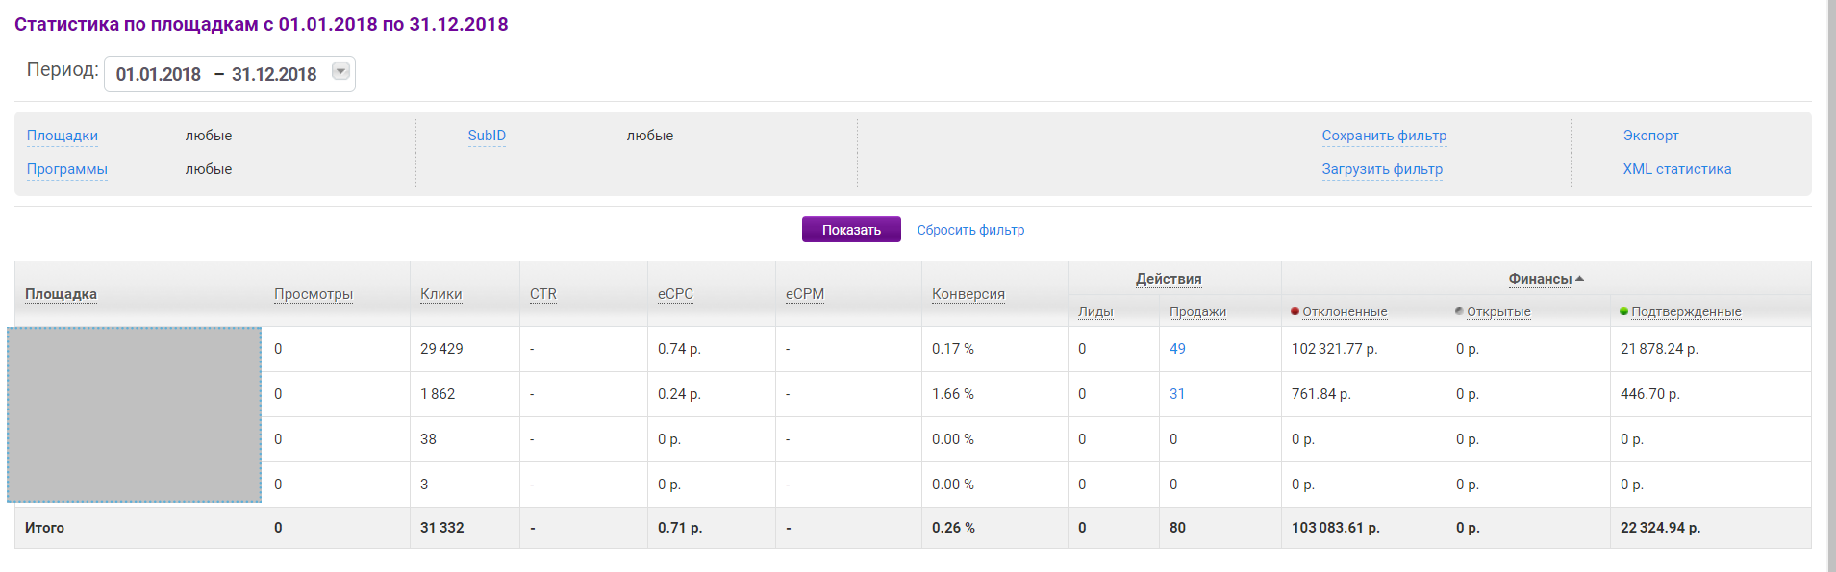Open the 49 sales link
Image resolution: width=1836 pixels, height=572 pixels.
pos(1177,349)
